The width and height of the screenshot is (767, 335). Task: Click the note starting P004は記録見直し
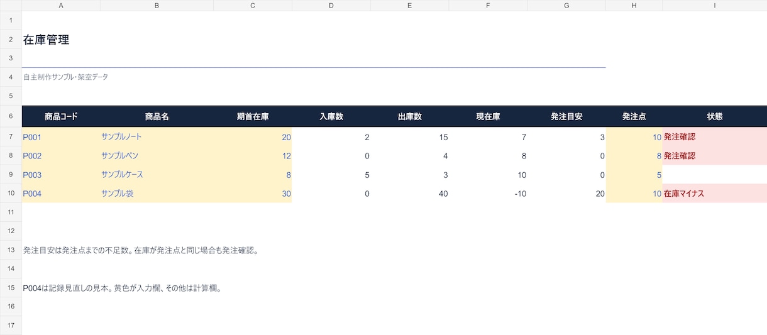point(122,288)
